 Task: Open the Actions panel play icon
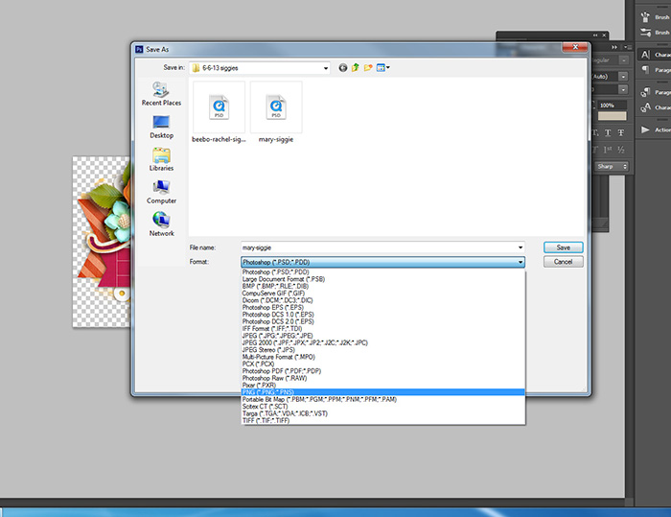click(x=646, y=129)
